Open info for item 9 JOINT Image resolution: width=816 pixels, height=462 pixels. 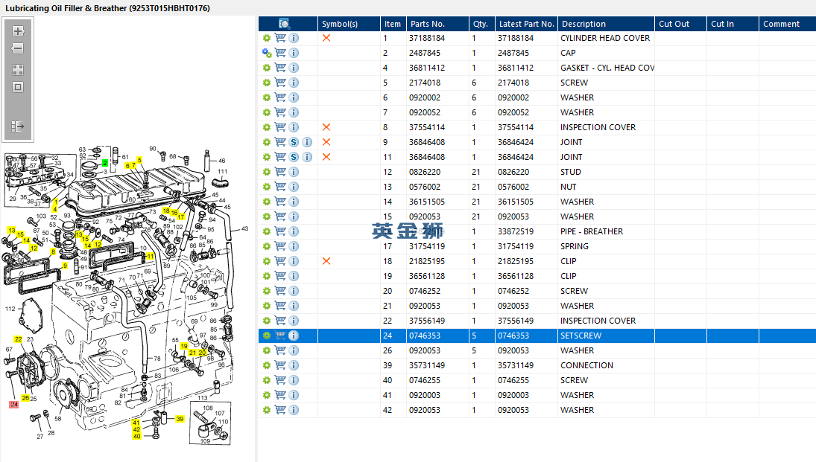click(x=307, y=142)
